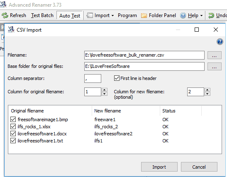Toggle the First line is header checkbox
The height and width of the screenshot is (177, 227).
(117, 78)
